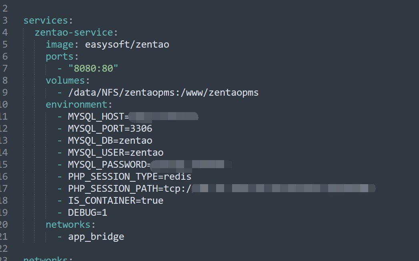This screenshot has width=419, height=261.
Task: Click the DEBUG=1 entry
Action: point(88,213)
